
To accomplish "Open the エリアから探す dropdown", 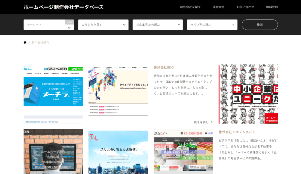I will [x=103, y=25].
